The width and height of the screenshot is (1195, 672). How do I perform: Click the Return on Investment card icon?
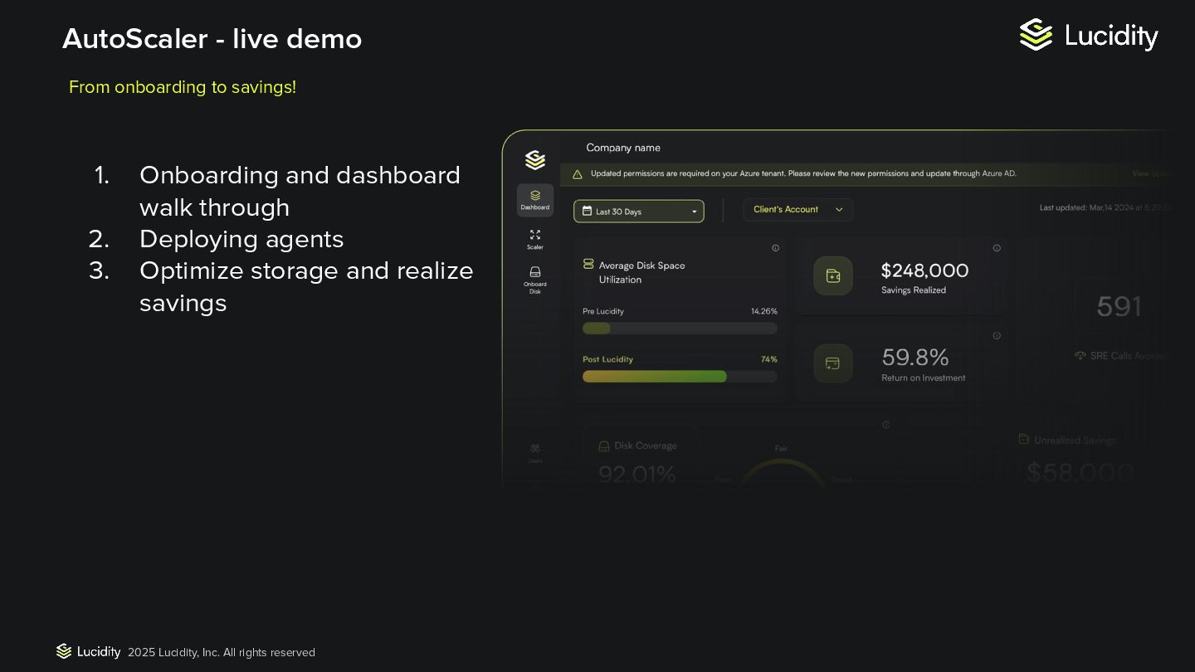pos(833,363)
